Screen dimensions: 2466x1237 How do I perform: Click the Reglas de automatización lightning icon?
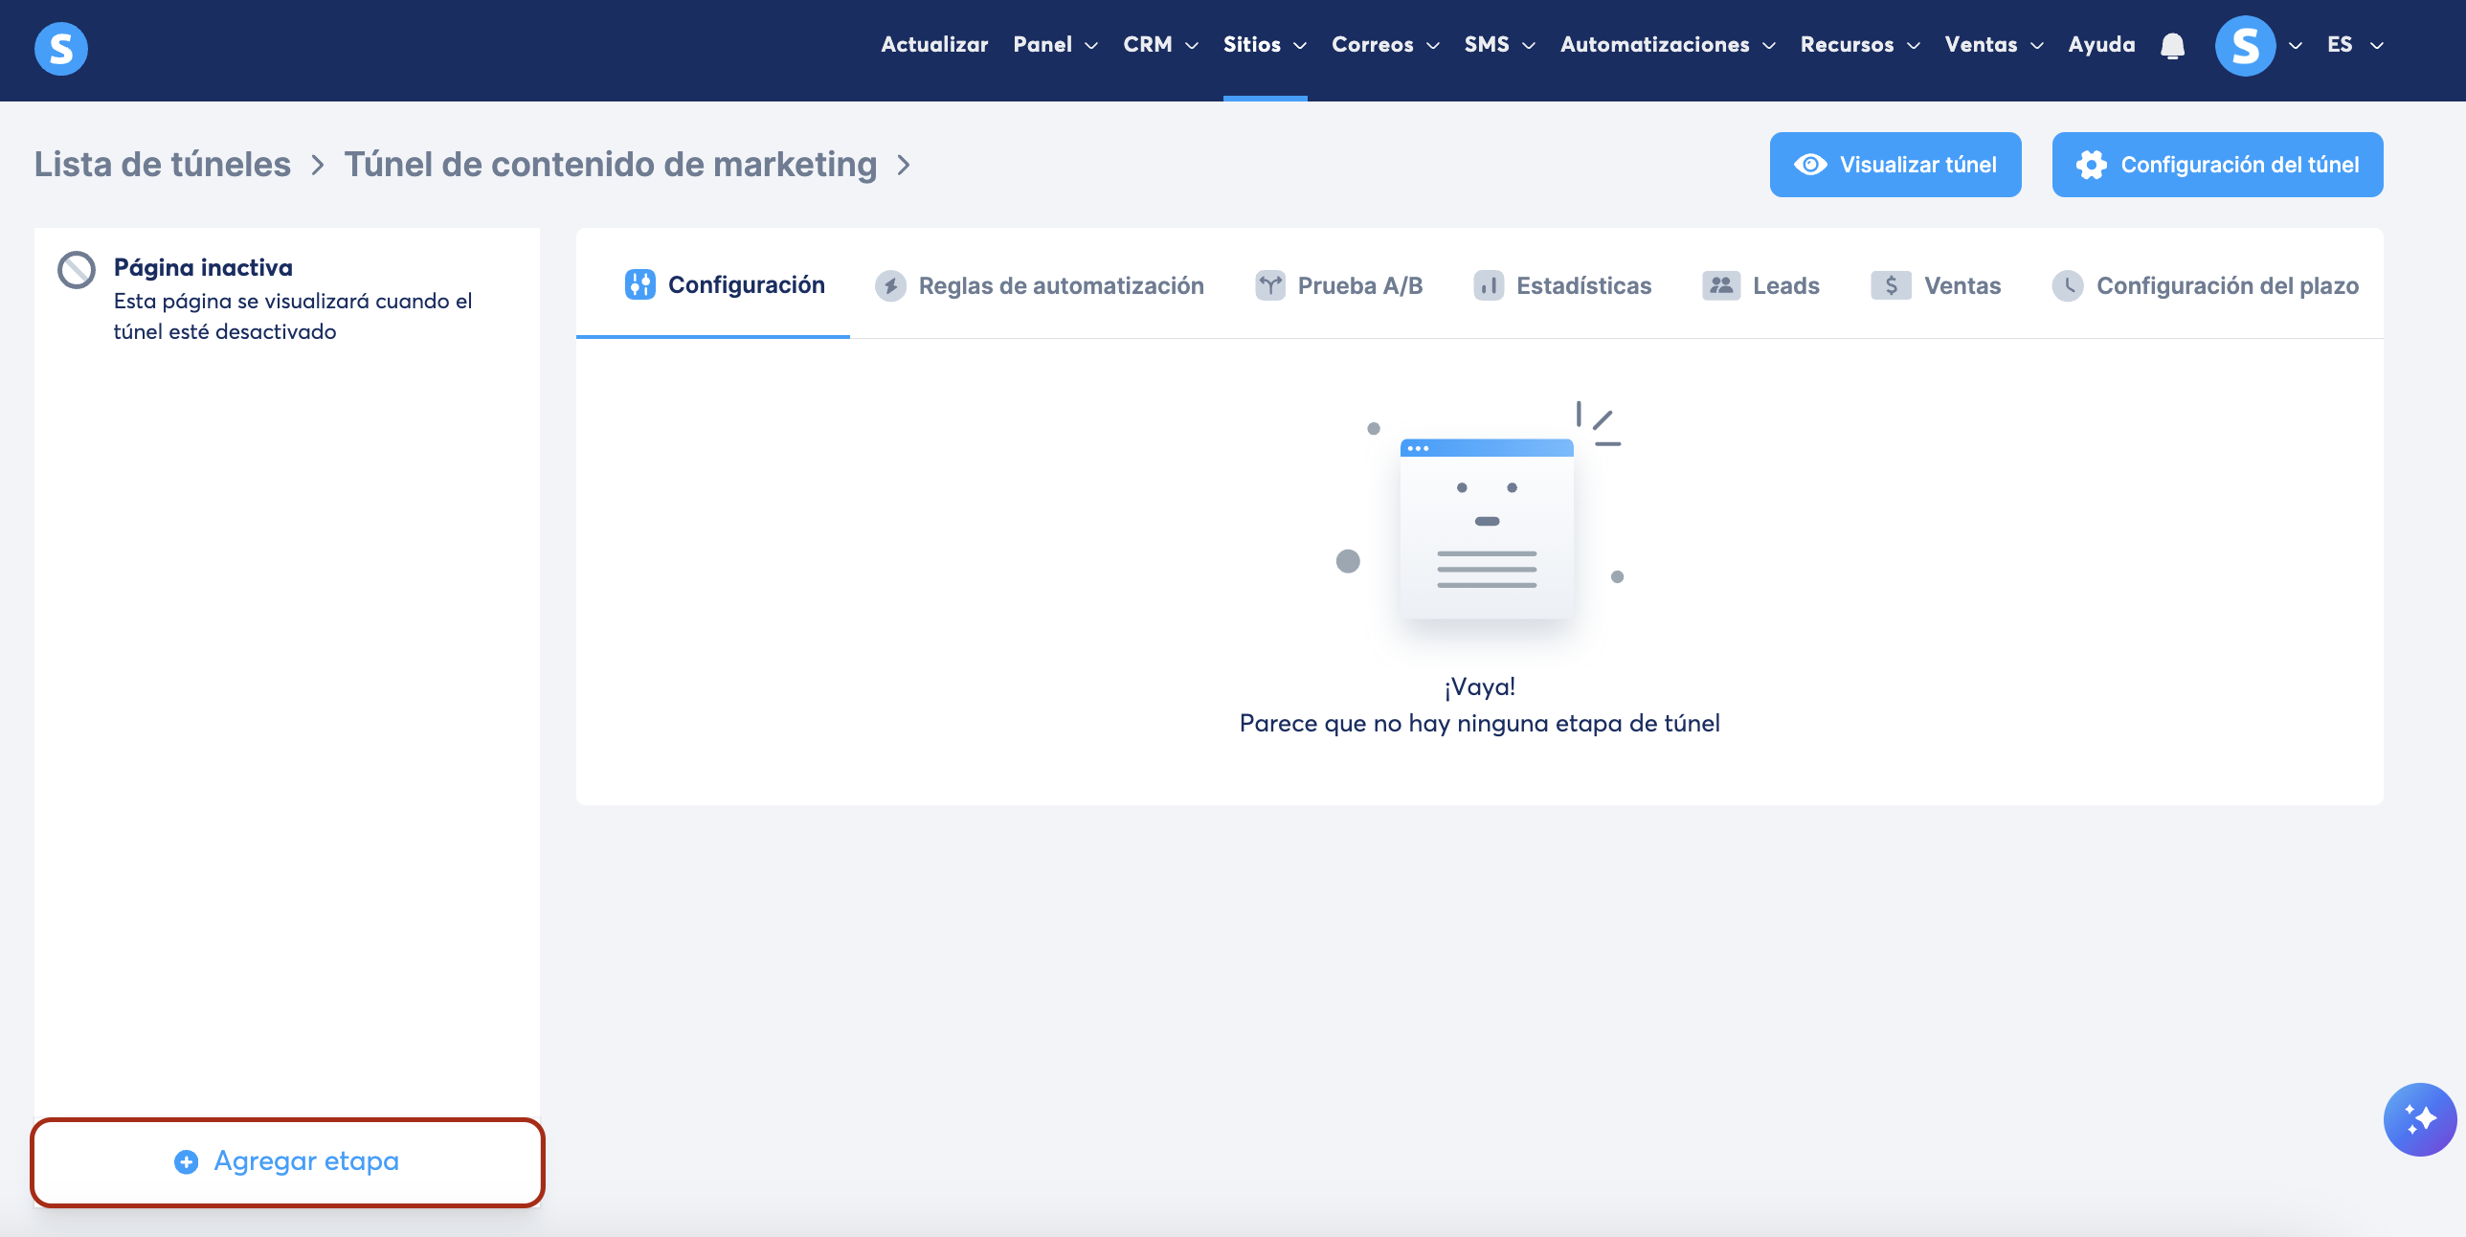pyautogui.click(x=890, y=285)
